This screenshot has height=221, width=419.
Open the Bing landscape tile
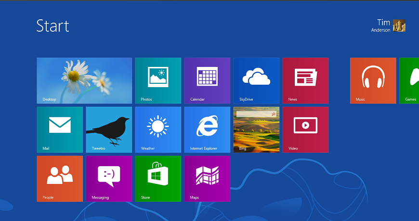(x=256, y=130)
